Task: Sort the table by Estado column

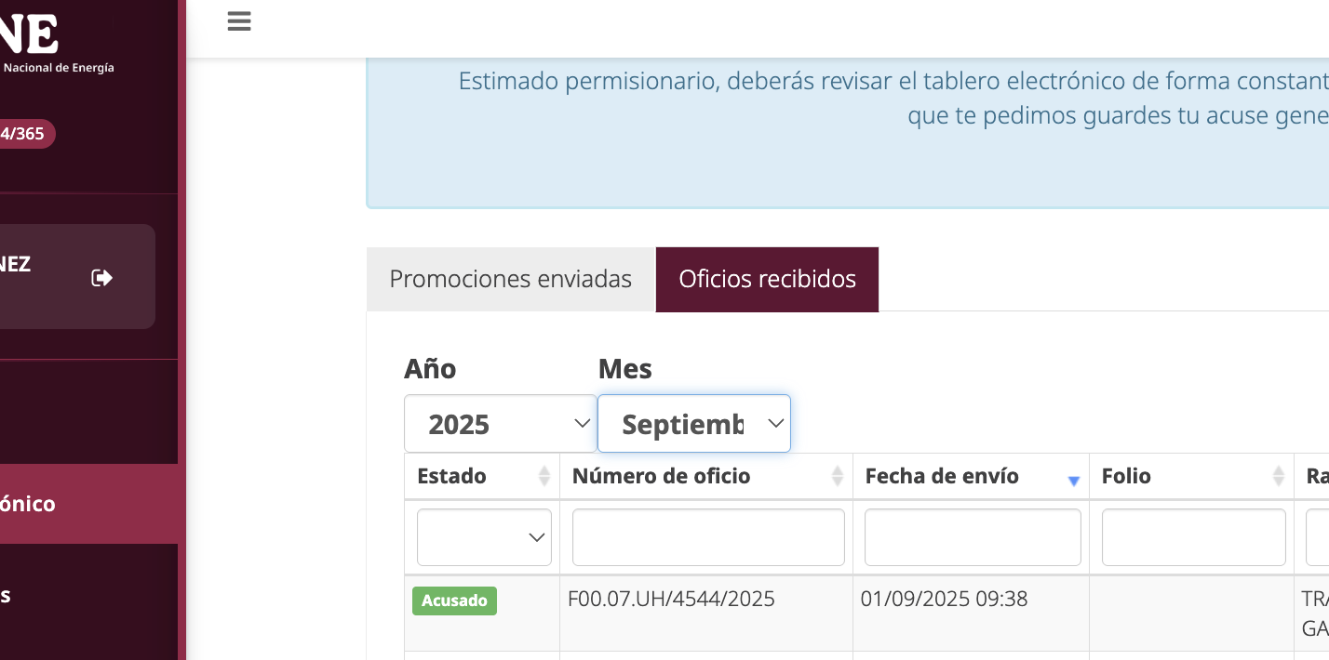Action: [x=544, y=476]
